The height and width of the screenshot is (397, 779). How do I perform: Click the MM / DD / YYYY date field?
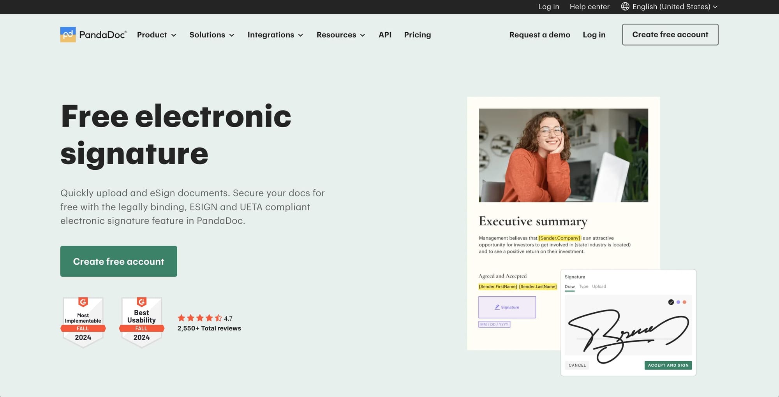coord(494,324)
